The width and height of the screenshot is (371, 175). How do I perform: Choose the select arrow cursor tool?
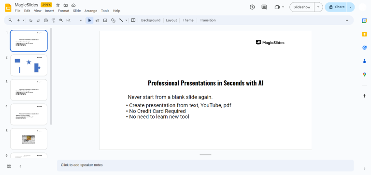(x=89, y=20)
